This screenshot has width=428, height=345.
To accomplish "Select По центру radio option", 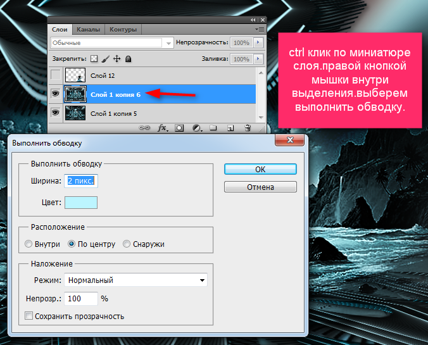I will pos(72,244).
